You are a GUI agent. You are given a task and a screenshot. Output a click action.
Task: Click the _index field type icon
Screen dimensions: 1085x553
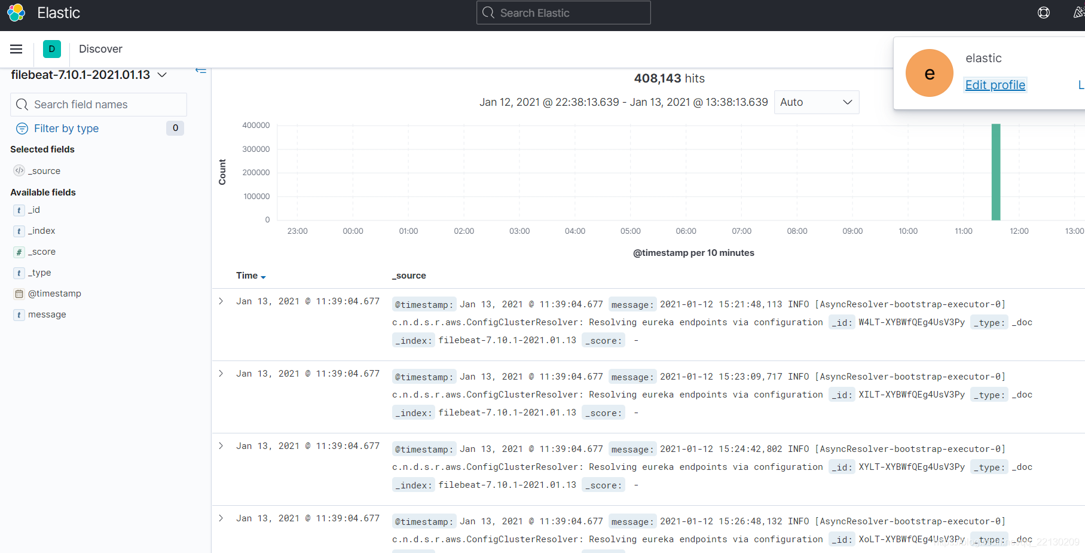point(19,231)
